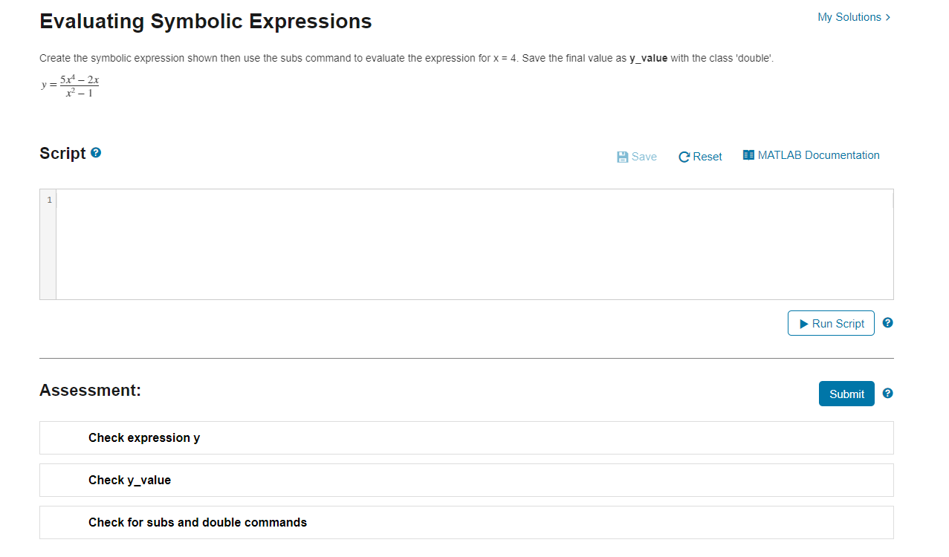Click the Submit button
This screenshot has width=949, height=557.
(846, 394)
